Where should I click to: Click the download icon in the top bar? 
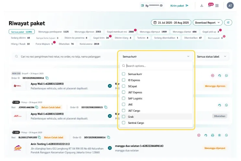point(202,5)
